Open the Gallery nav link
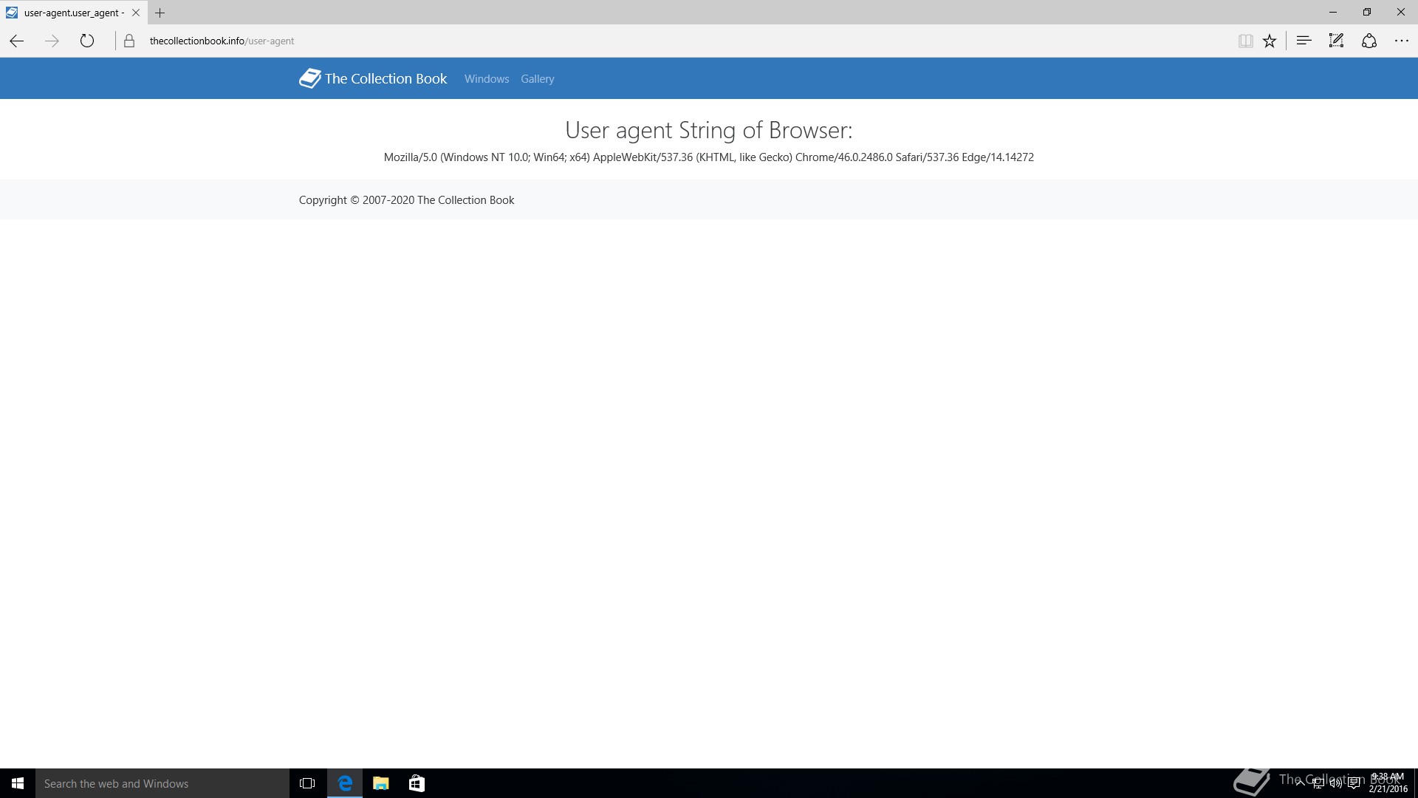1418x798 pixels. [537, 79]
